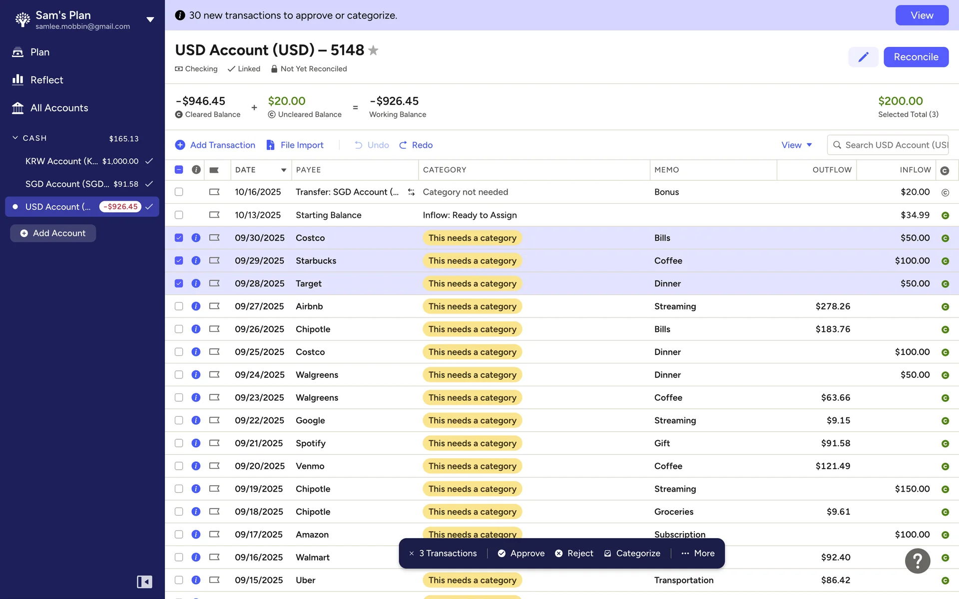The height and width of the screenshot is (599, 959).
Task: Toggle the select-all header checkbox
Action: 179,170
